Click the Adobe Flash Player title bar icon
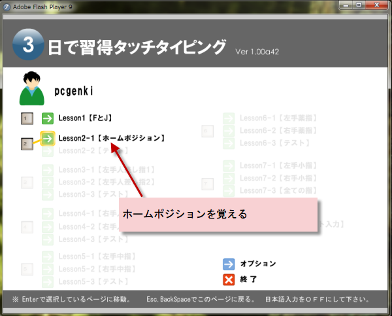 tap(7, 7)
